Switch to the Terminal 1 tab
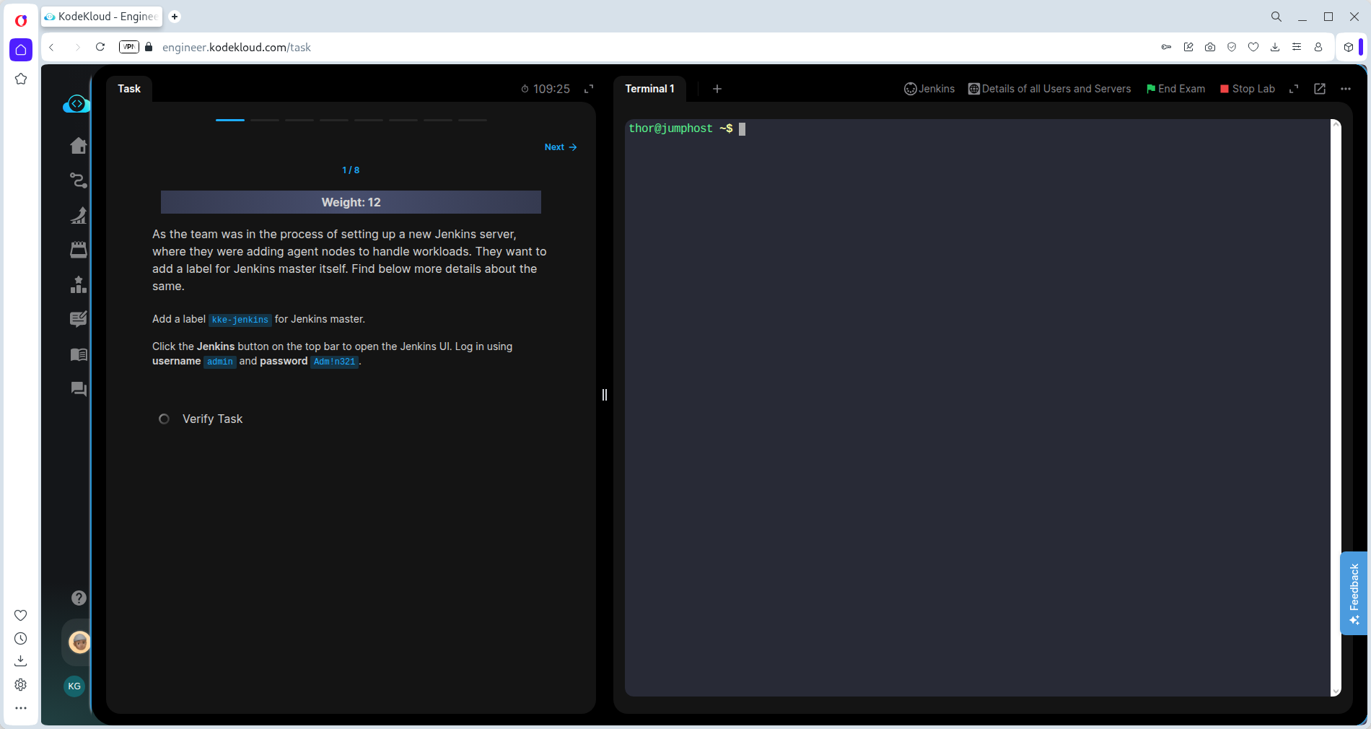The width and height of the screenshot is (1371, 729). click(649, 89)
